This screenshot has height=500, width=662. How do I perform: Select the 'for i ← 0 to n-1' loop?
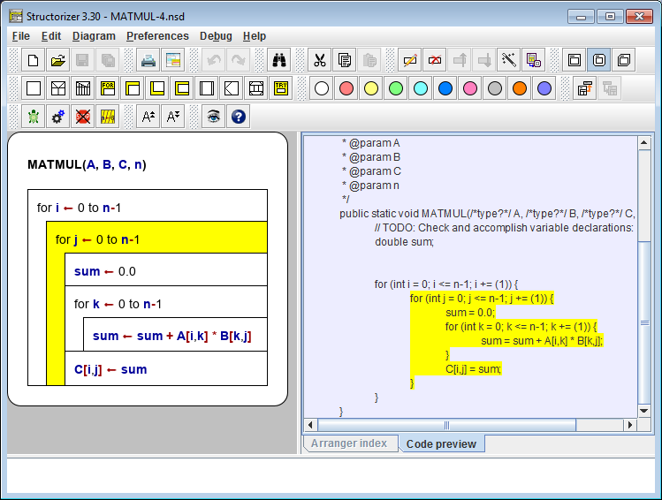click(x=148, y=206)
